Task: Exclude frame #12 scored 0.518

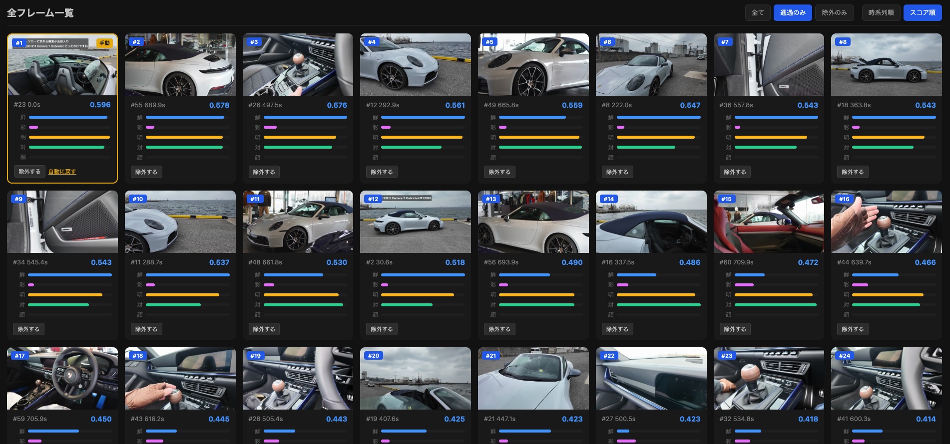Action: click(x=382, y=329)
